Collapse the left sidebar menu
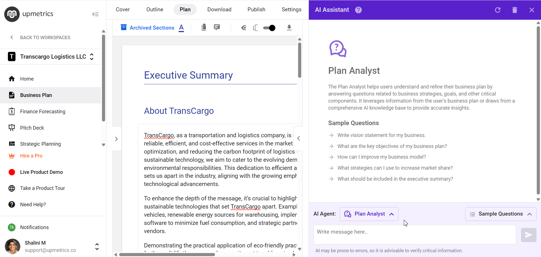 point(95,14)
